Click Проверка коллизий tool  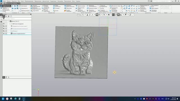click(153, 11)
